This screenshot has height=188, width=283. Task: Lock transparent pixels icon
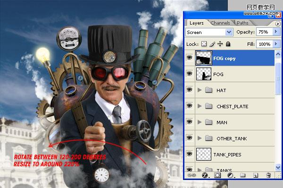(x=204, y=44)
